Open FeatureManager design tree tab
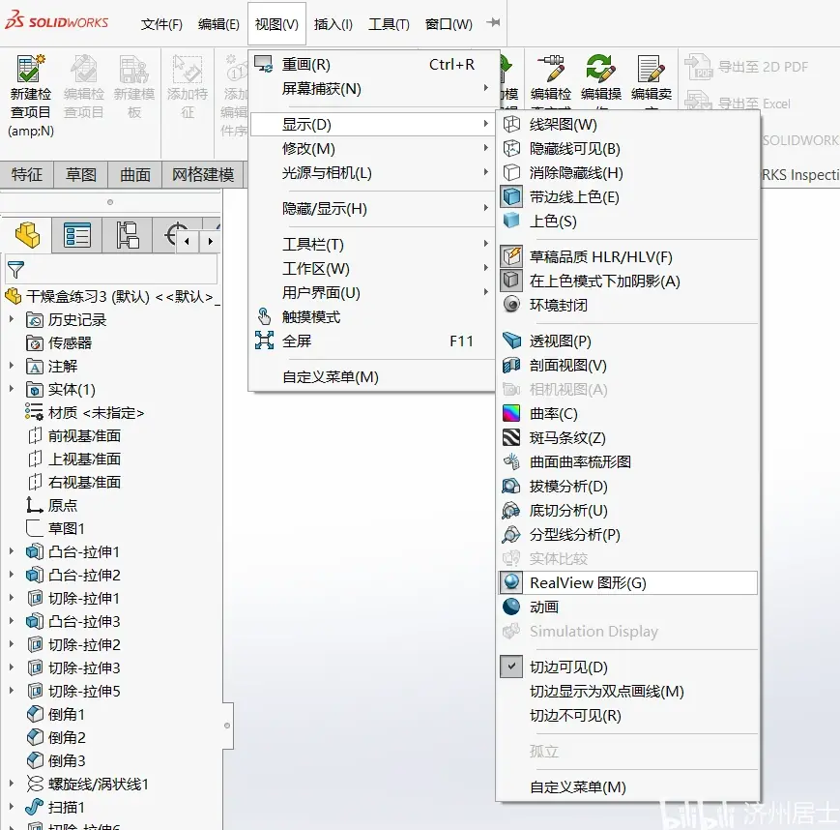This screenshot has height=830, width=840. pyautogui.click(x=27, y=235)
